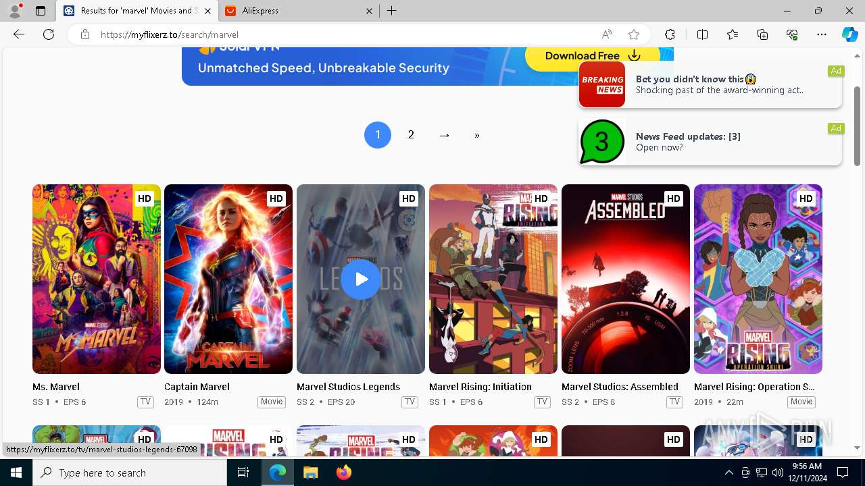Open the News Feed updates notification
Screen dimensions: 865x486
pyautogui.click(x=710, y=142)
